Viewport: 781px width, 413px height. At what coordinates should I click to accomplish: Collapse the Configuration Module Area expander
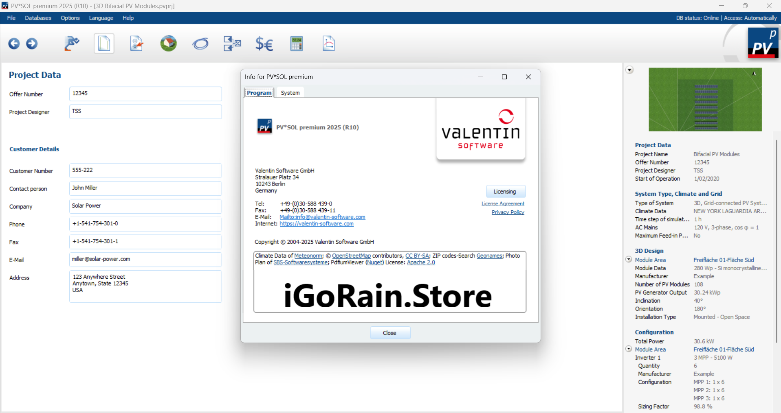click(x=629, y=349)
